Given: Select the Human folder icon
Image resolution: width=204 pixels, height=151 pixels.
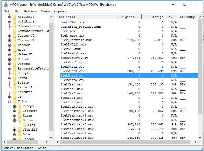Looking at the screenshot, I should (20, 115).
